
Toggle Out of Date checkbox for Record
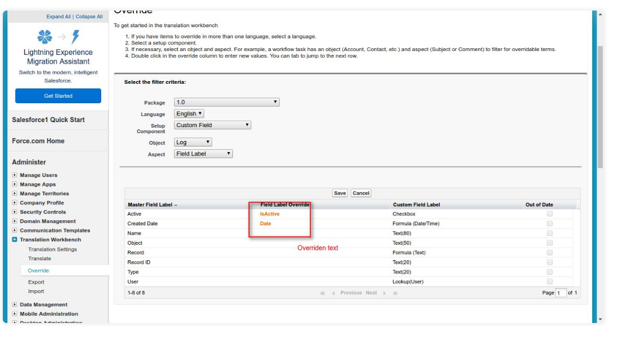[550, 252]
